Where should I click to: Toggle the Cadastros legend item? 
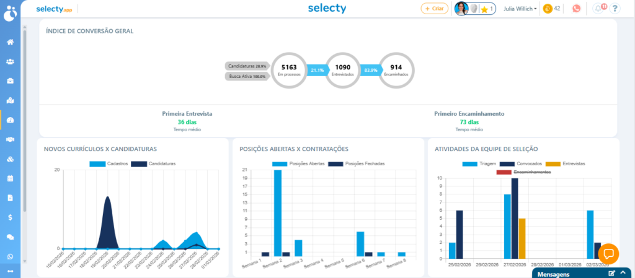click(x=109, y=163)
